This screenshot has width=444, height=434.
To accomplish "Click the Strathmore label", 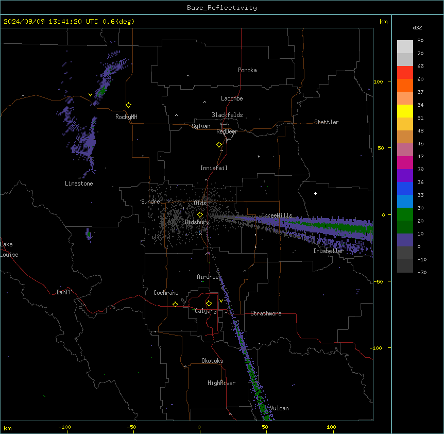I will click(266, 313).
